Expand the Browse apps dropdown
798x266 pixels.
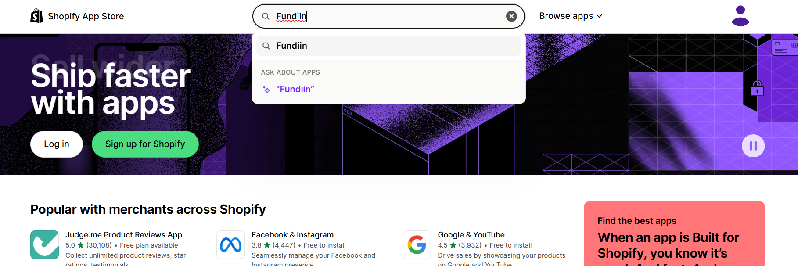[570, 16]
